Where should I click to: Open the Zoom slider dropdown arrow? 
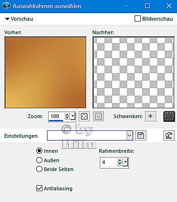click(72, 116)
